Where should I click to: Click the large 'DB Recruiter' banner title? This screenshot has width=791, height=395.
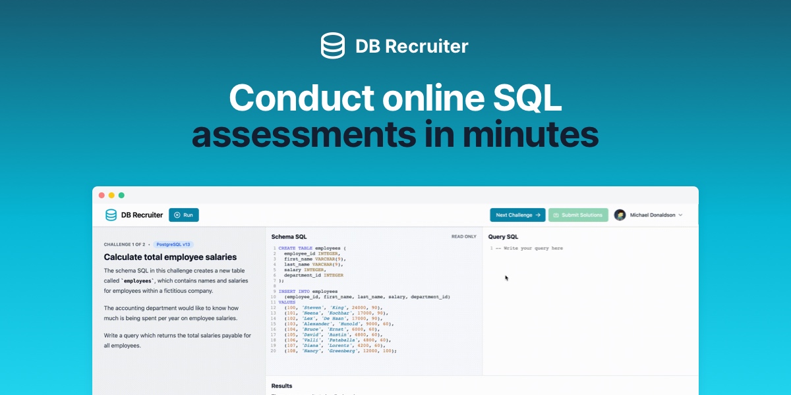pos(412,46)
